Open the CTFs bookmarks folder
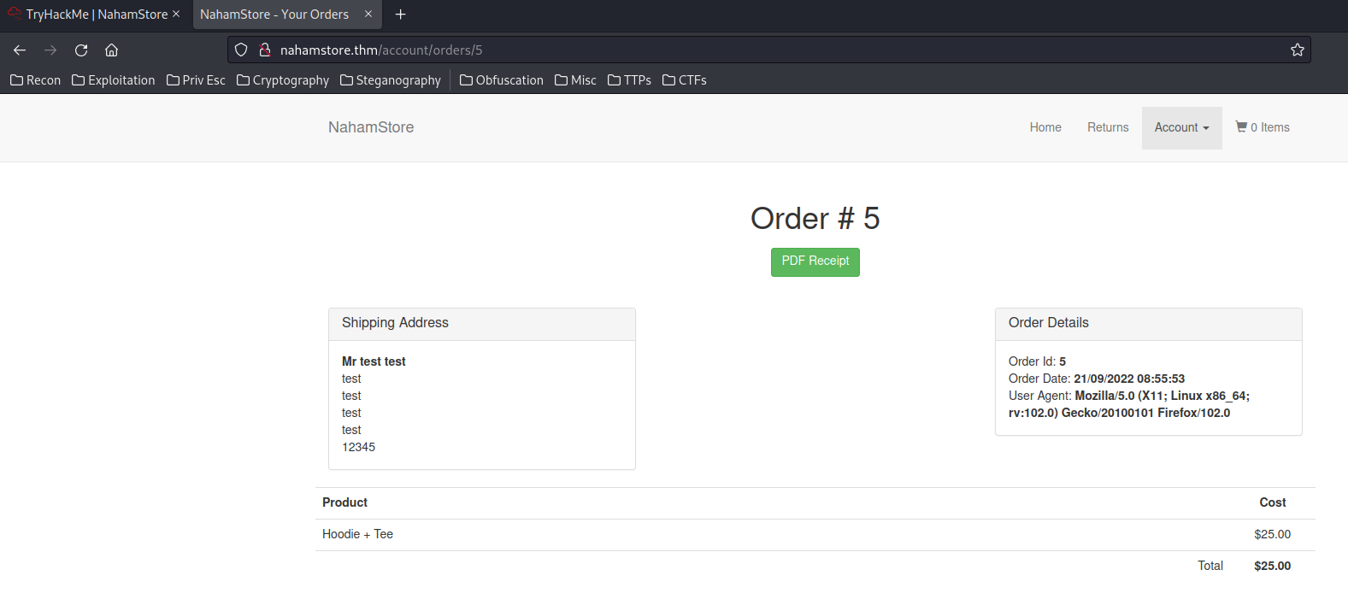Viewport: 1348px width, 605px height. pyautogui.click(x=685, y=80)
